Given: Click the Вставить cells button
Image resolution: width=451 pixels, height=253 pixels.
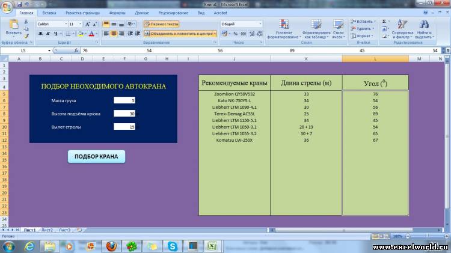Looking at the screenshot, I should pos(362,22).
